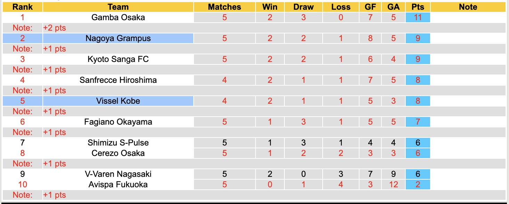Click Shimizu S-Pulse in the standings

[x=118, y=143]
